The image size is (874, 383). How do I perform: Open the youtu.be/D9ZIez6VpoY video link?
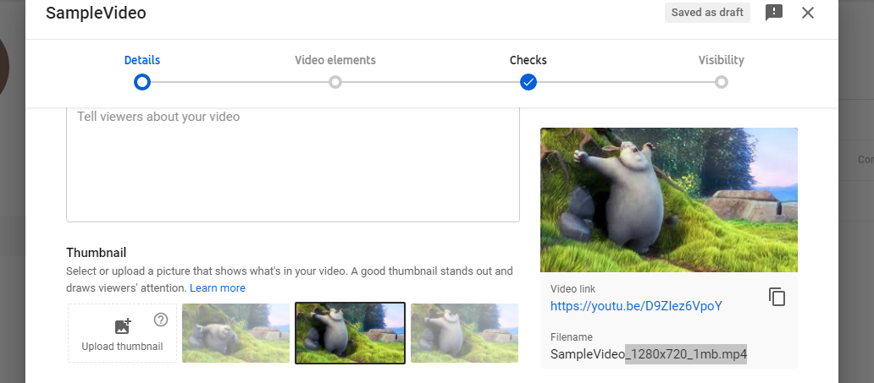[636, 306]
